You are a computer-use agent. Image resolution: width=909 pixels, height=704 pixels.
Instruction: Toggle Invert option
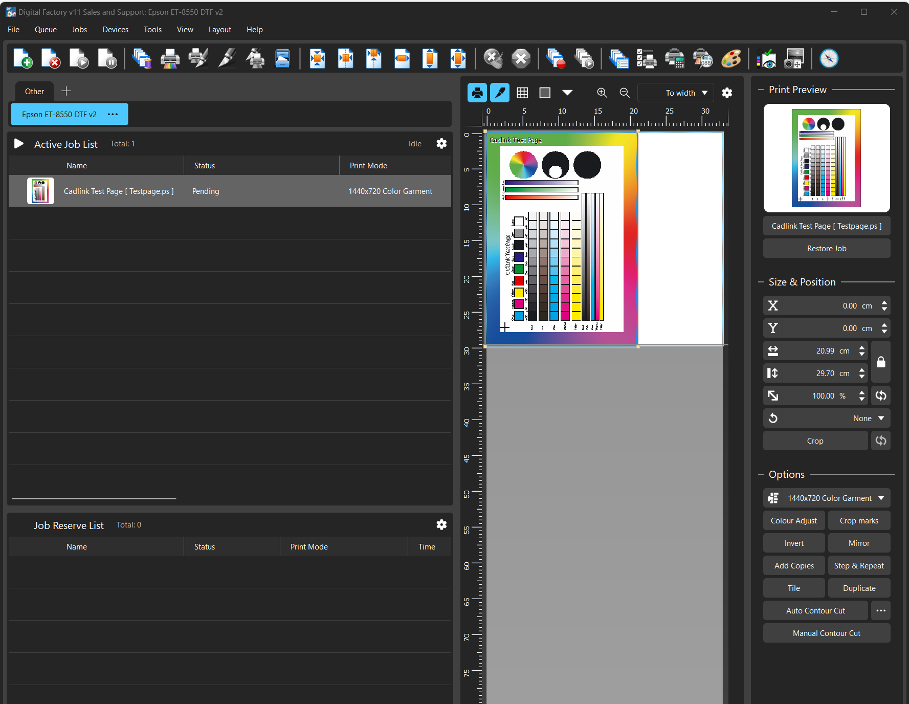pos(794,543)
